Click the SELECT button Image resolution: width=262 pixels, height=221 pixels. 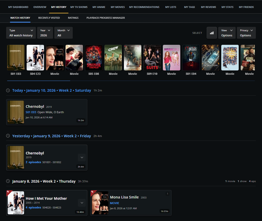pos(197,33)
